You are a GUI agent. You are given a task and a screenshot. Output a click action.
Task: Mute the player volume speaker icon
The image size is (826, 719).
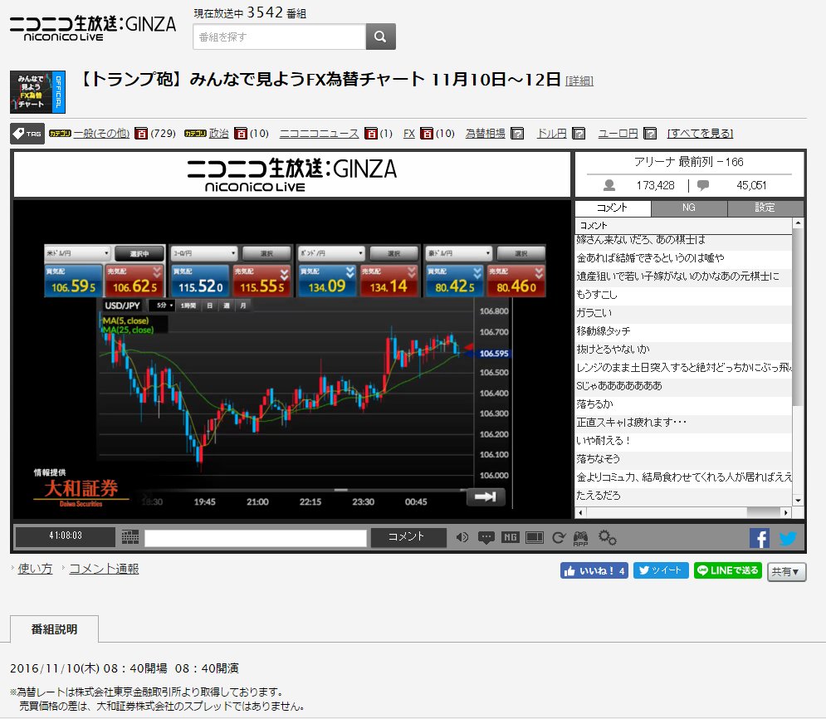462,537
